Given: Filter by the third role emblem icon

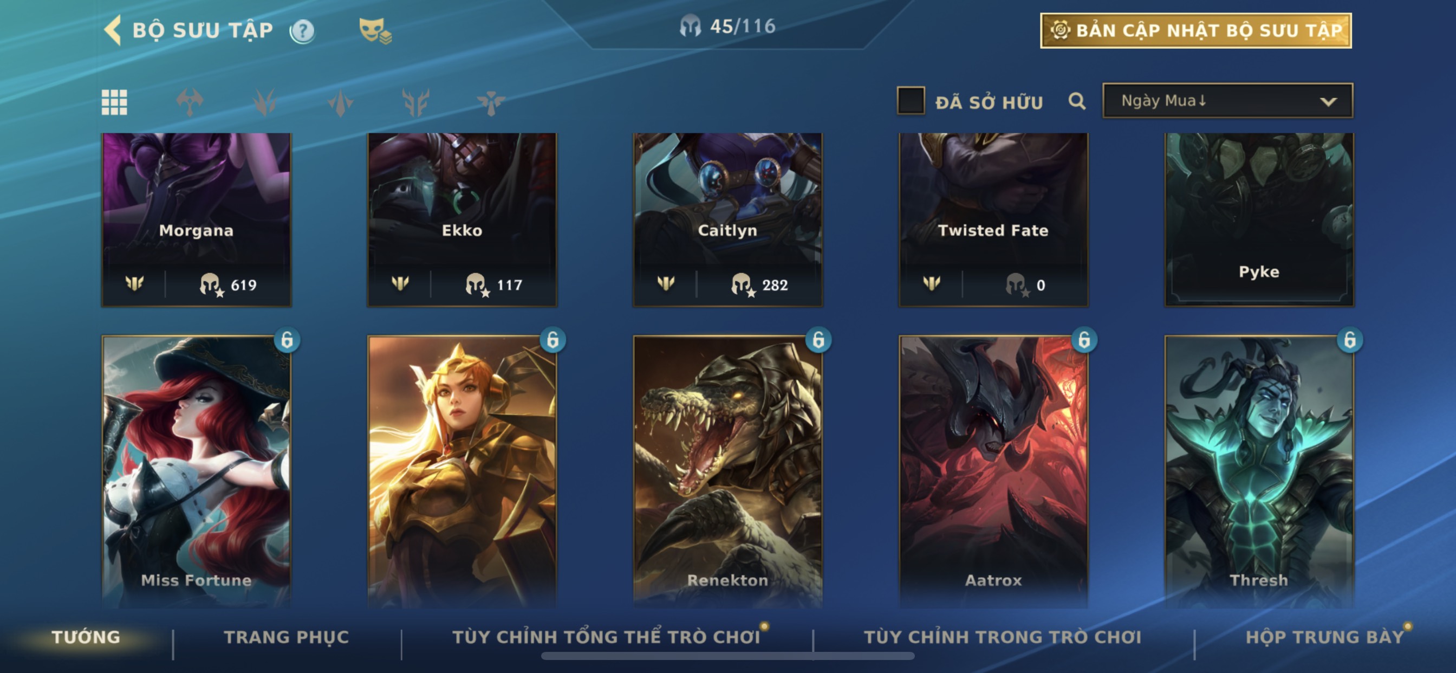Looking at the screenshot, I should (340, 102).
